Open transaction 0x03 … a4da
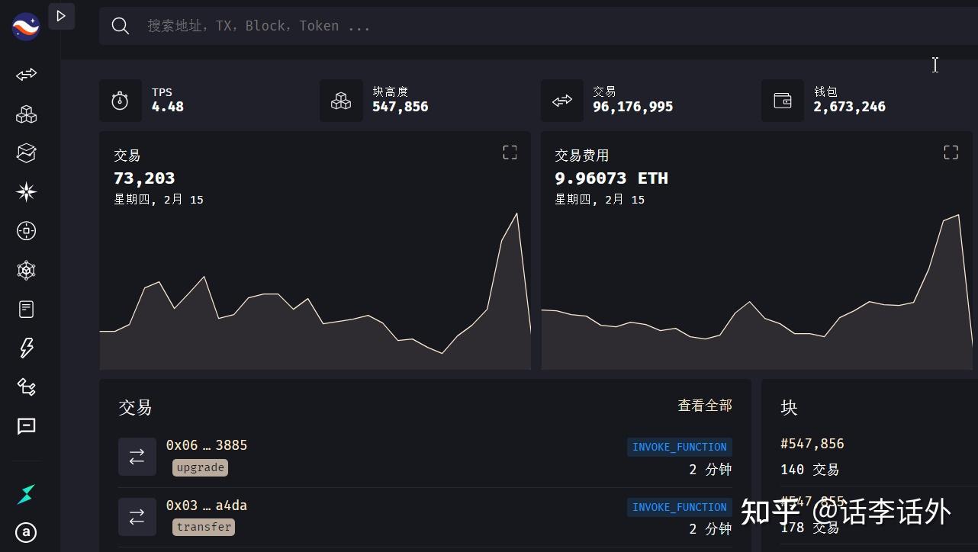This screenshot has height=552, width=978. 207,505
